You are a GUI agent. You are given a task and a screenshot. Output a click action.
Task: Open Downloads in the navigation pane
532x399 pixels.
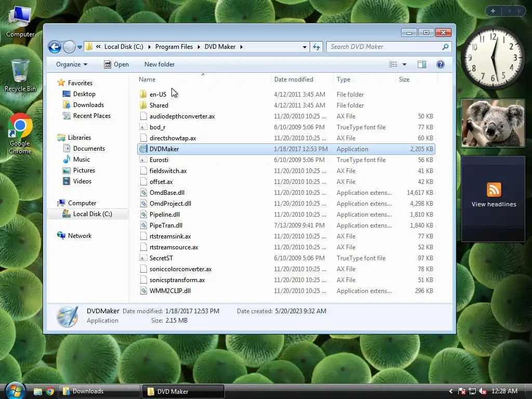click(x=88, y=105)
